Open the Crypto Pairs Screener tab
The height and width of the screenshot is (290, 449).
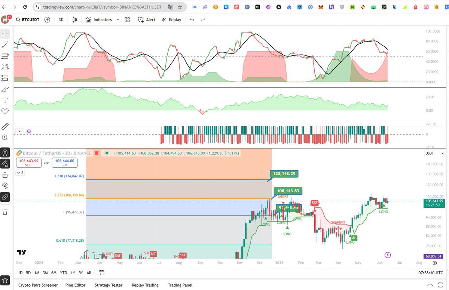pos(38,285)
